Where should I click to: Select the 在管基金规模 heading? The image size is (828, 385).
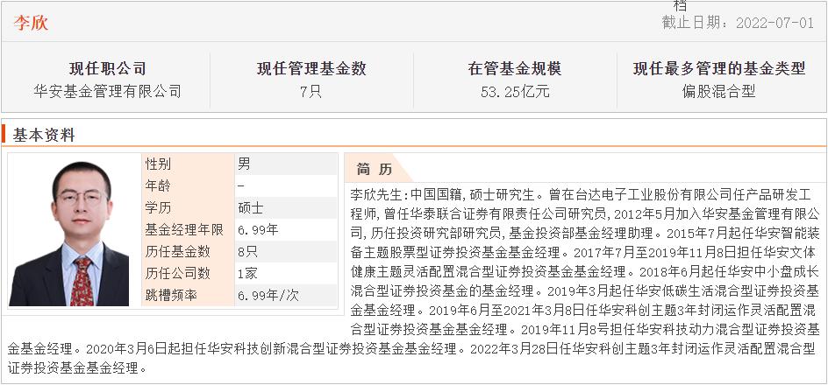pos(514,68)
